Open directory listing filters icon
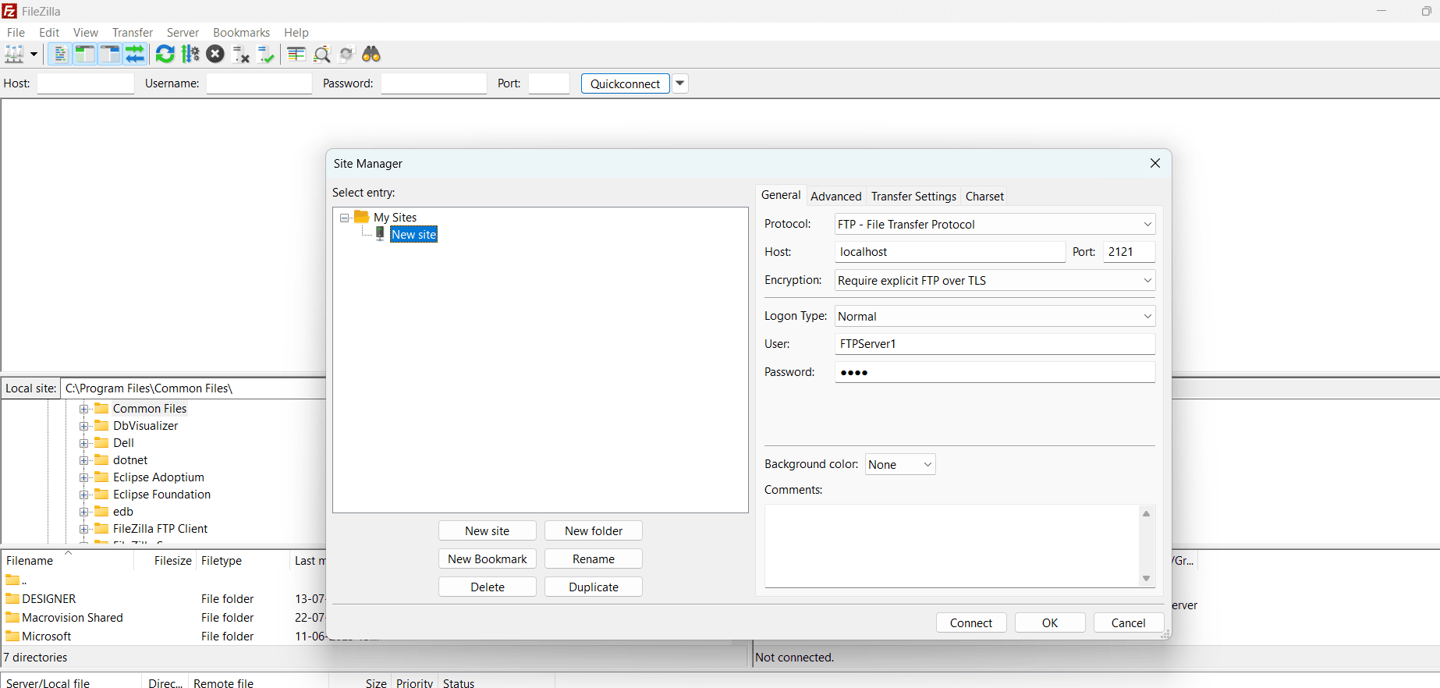Image resolution: width=1440 pixels, height=688 pixels. point(296,54)
